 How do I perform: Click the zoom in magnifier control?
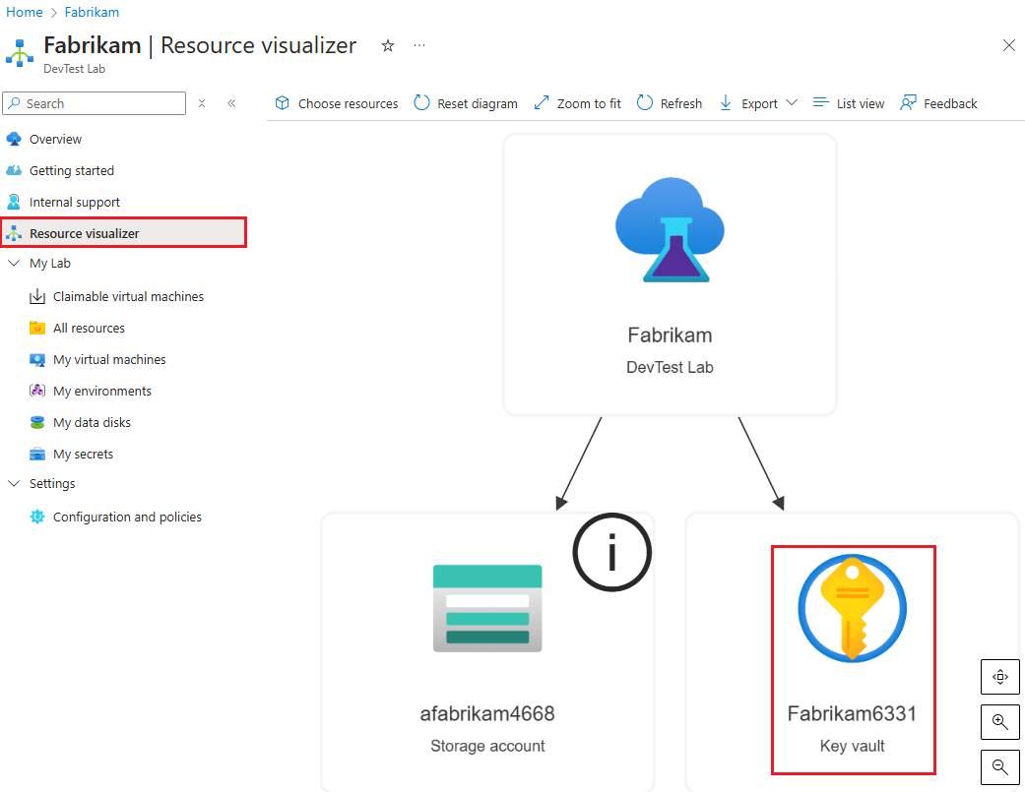999,721
